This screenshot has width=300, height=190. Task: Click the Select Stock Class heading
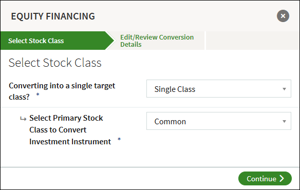tap(55, 63)
